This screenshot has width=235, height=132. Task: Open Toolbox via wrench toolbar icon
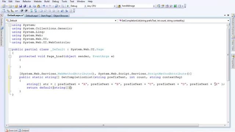click(171, 6)
